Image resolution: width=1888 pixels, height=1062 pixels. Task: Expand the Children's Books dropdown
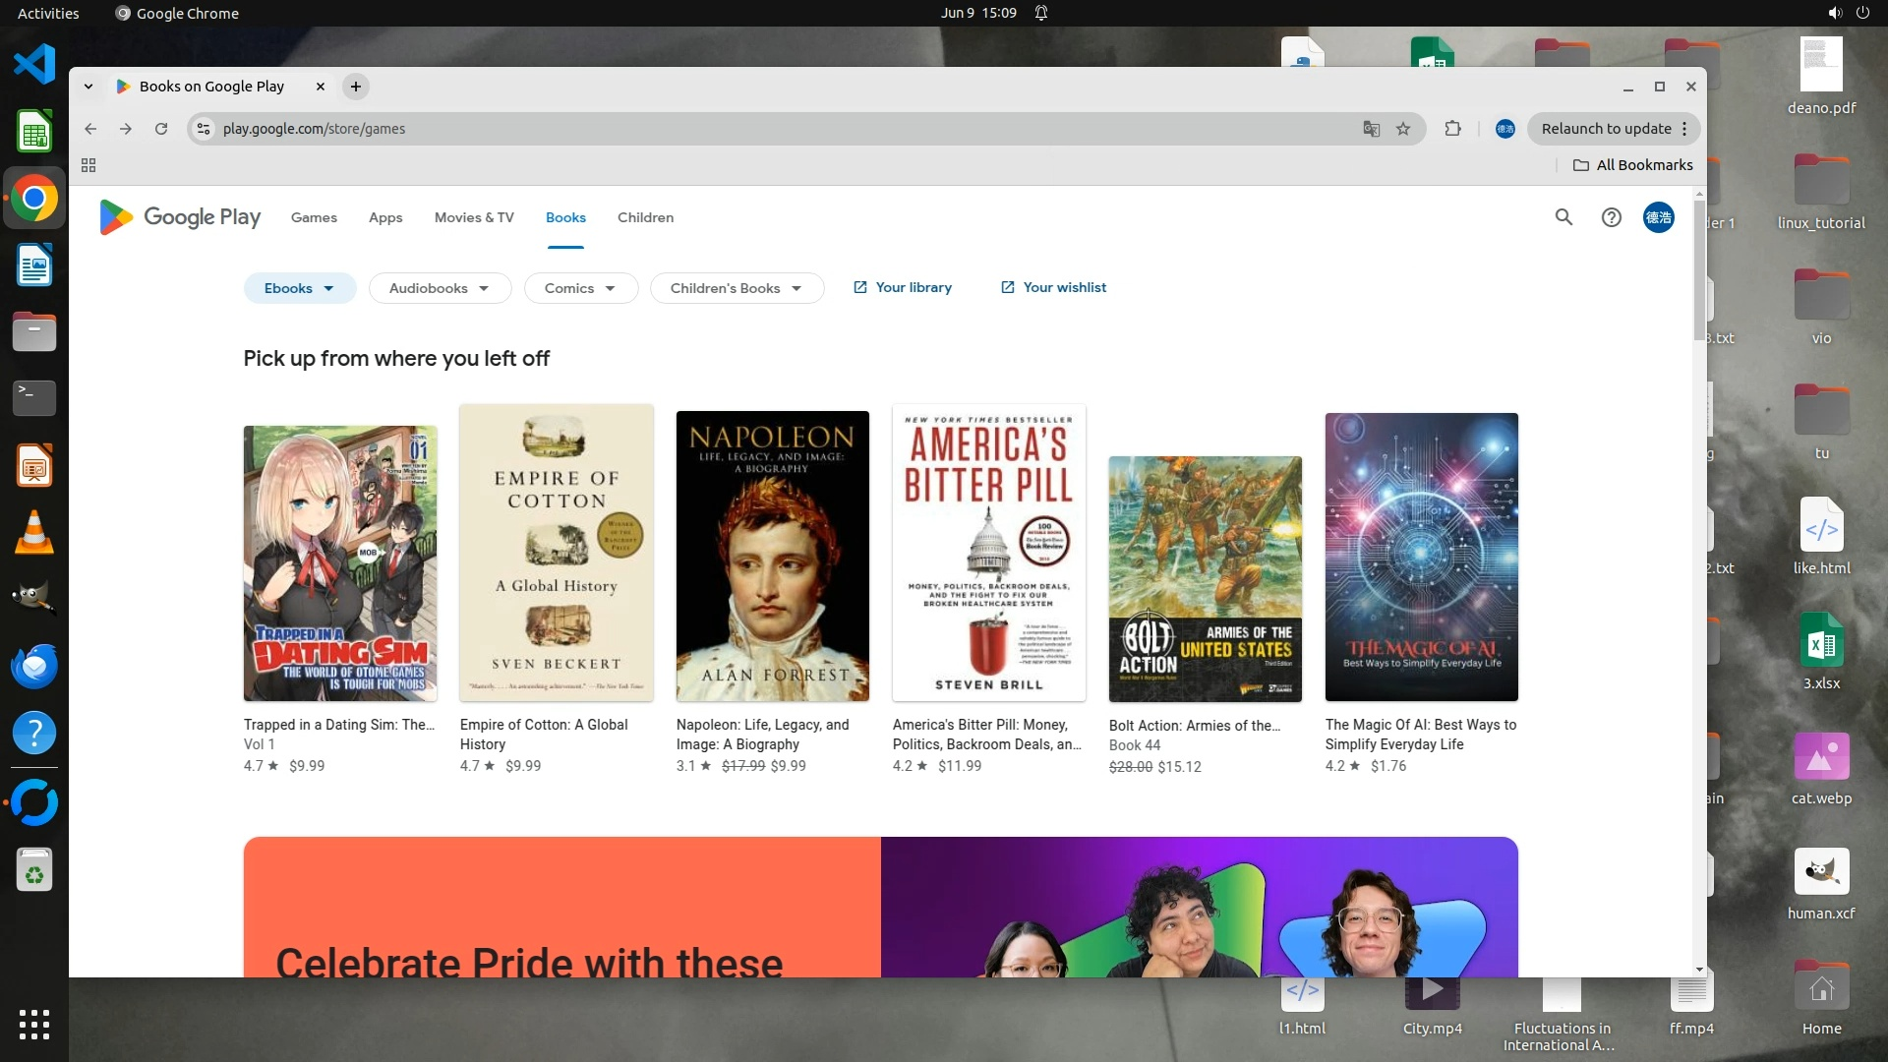coord(736,288)
